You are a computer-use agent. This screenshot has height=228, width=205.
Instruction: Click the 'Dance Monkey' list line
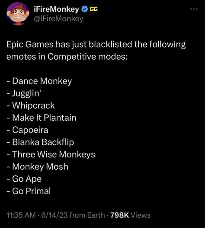click(x=39, y=81)
